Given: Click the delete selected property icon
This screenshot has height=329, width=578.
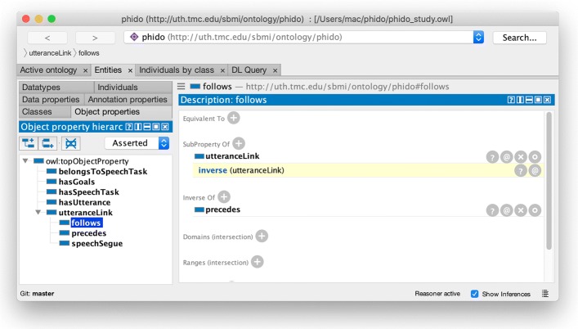Looking at the screenshot, I should pyautogui.click(x=70, y=143).
